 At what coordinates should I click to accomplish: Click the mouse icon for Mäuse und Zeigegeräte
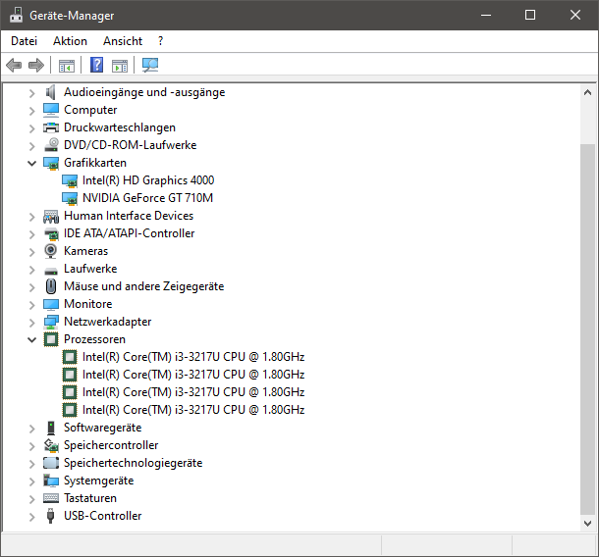tap(51, 286)
